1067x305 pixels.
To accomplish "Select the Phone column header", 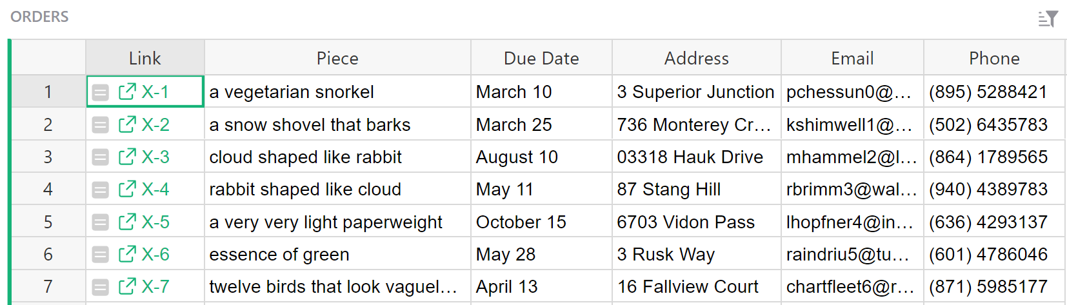I will coord(994,58).
